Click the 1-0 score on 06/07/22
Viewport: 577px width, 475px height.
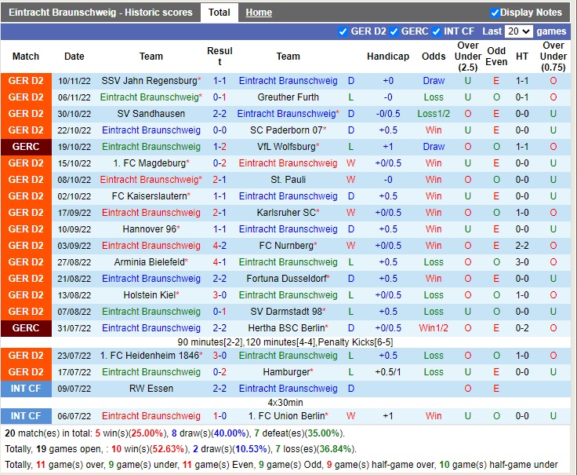pyautogui.click(x=220, y=416)
